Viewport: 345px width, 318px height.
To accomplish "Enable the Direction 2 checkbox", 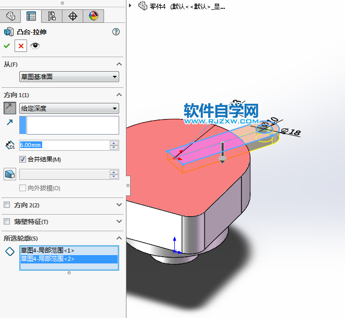I will coord(7,205).
